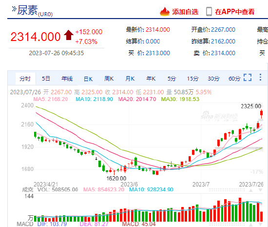Click the +152.000 change value
The image size is (268, 227).
click(89, 32)
